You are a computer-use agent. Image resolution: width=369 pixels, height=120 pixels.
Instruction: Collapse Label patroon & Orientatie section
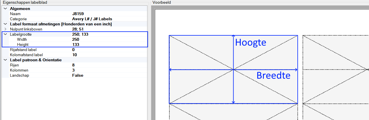(x=5, y=60)
